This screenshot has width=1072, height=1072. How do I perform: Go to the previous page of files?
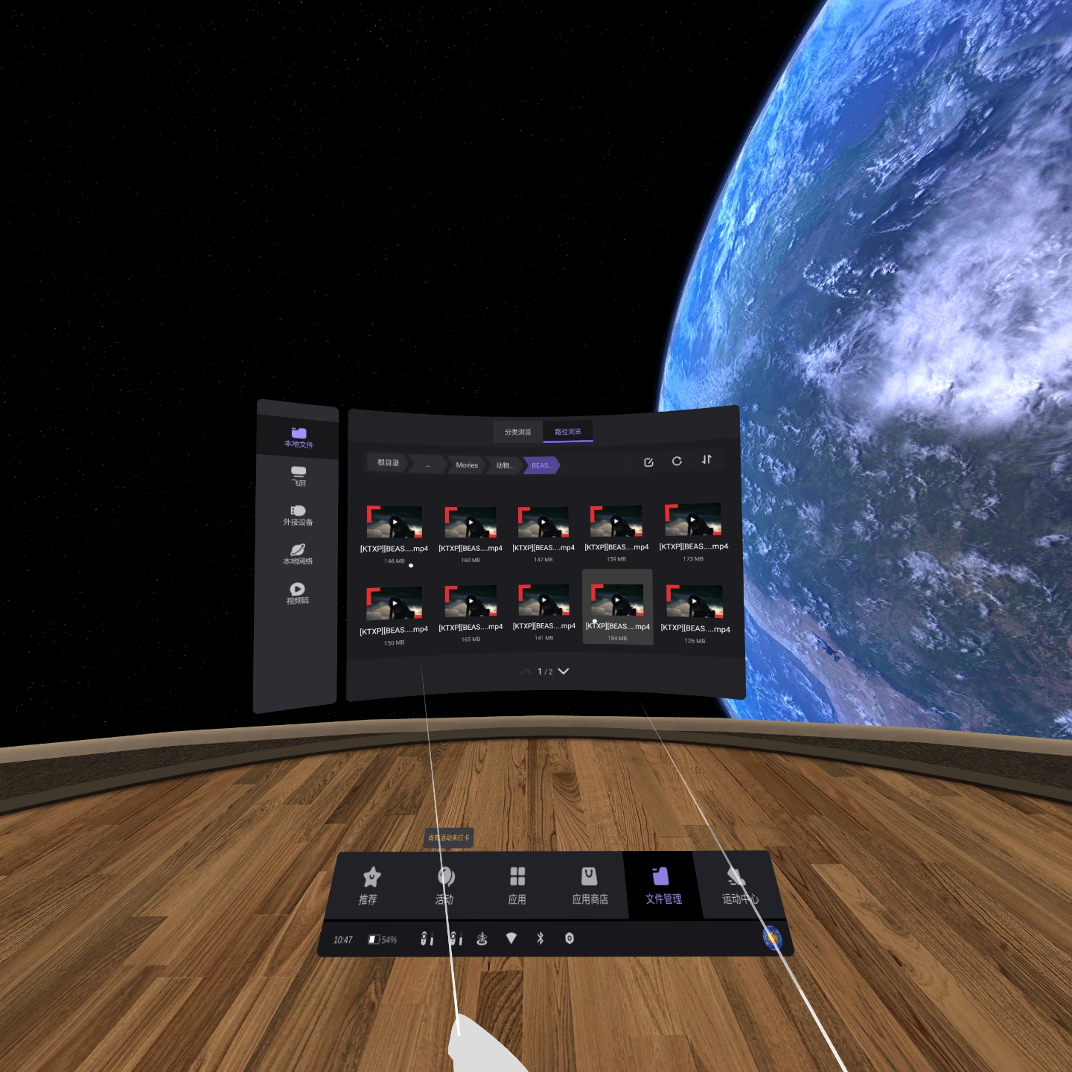(x=526, y=671)
